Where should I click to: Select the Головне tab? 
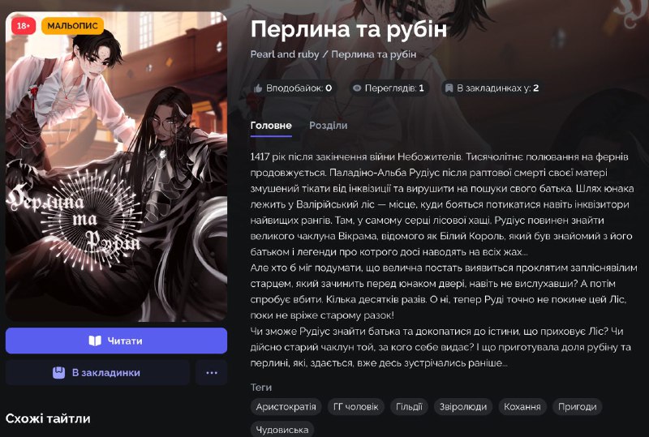(271, 126)
